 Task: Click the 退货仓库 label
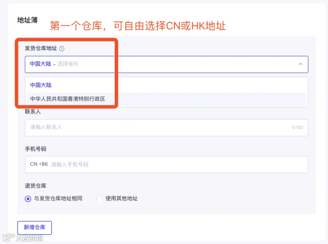coord(36,186)
